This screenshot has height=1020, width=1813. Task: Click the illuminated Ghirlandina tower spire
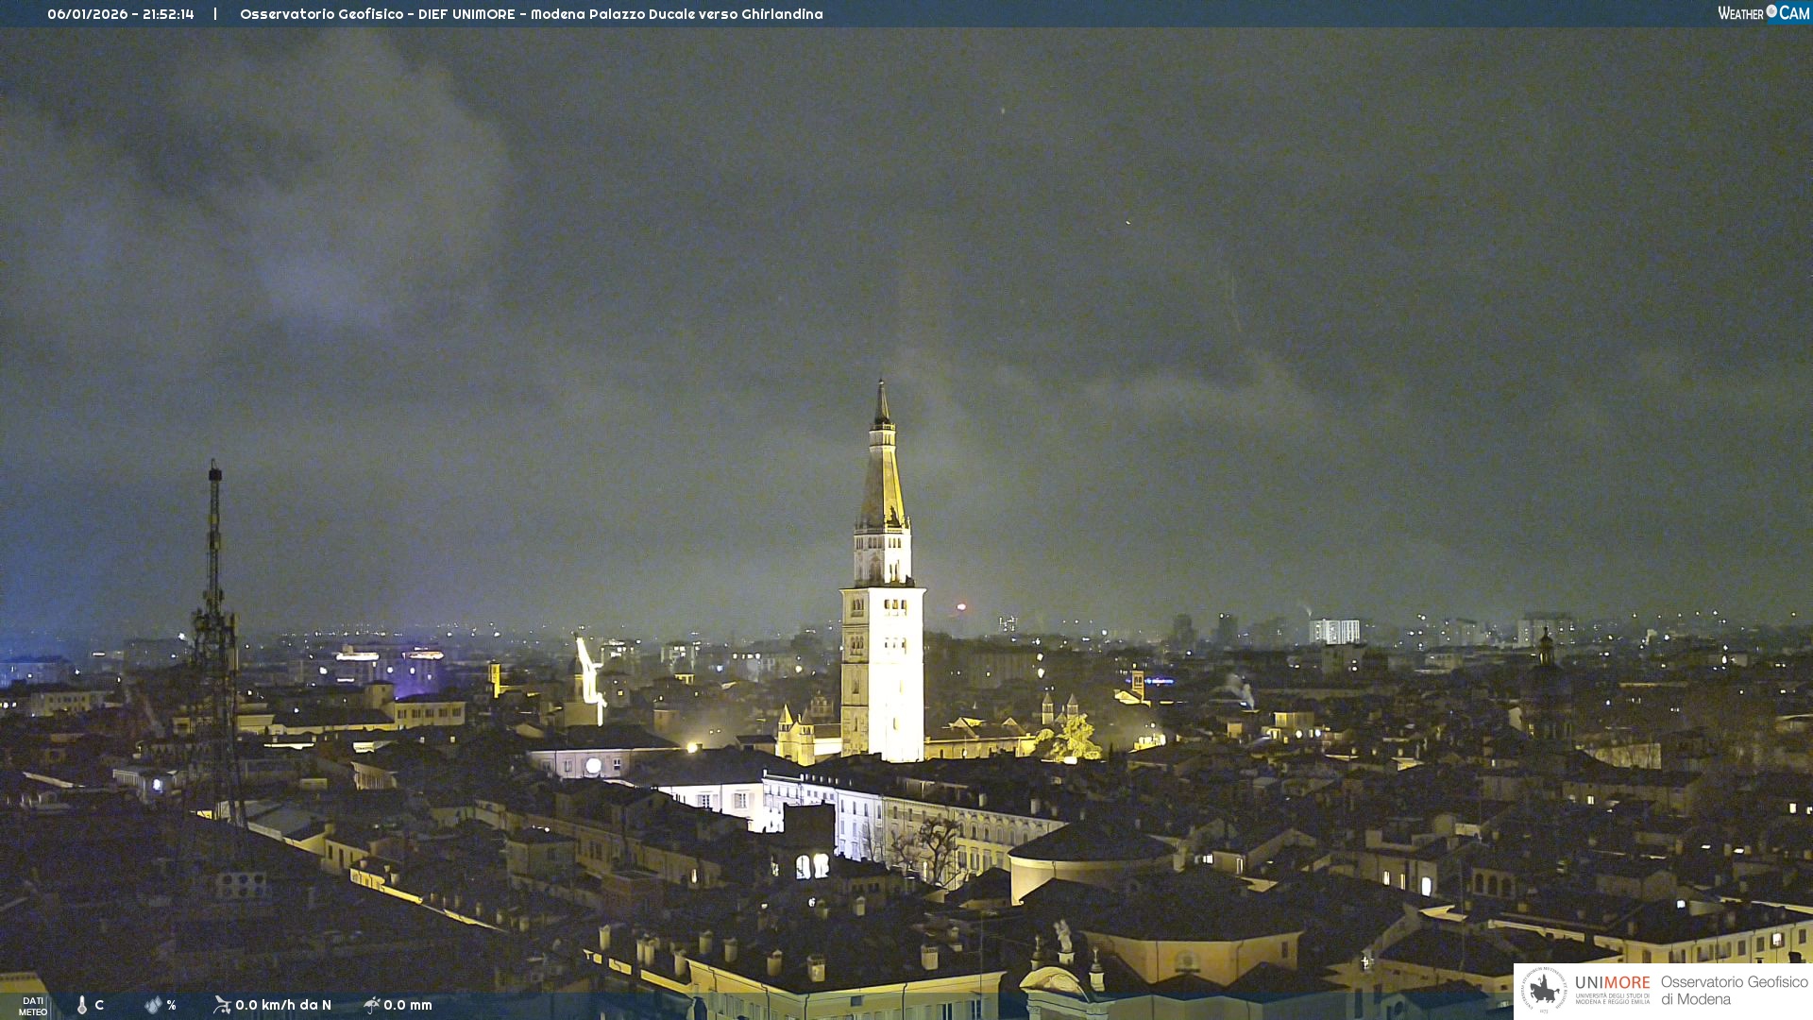(x=882, y=472)
